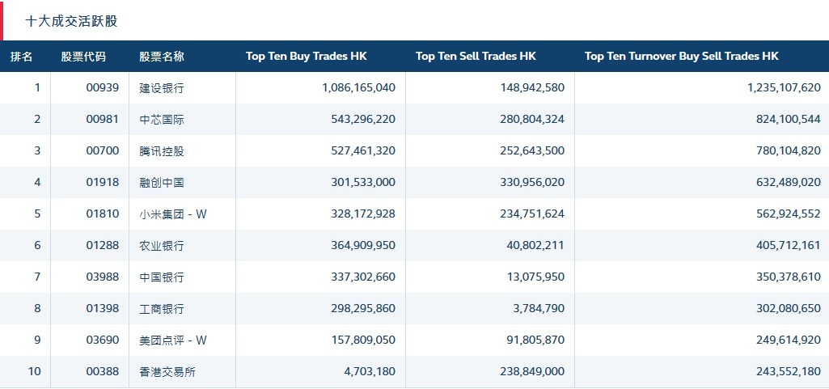Open stock code 00939 link
The image size is (829, 389).
(x=103, y=88)
